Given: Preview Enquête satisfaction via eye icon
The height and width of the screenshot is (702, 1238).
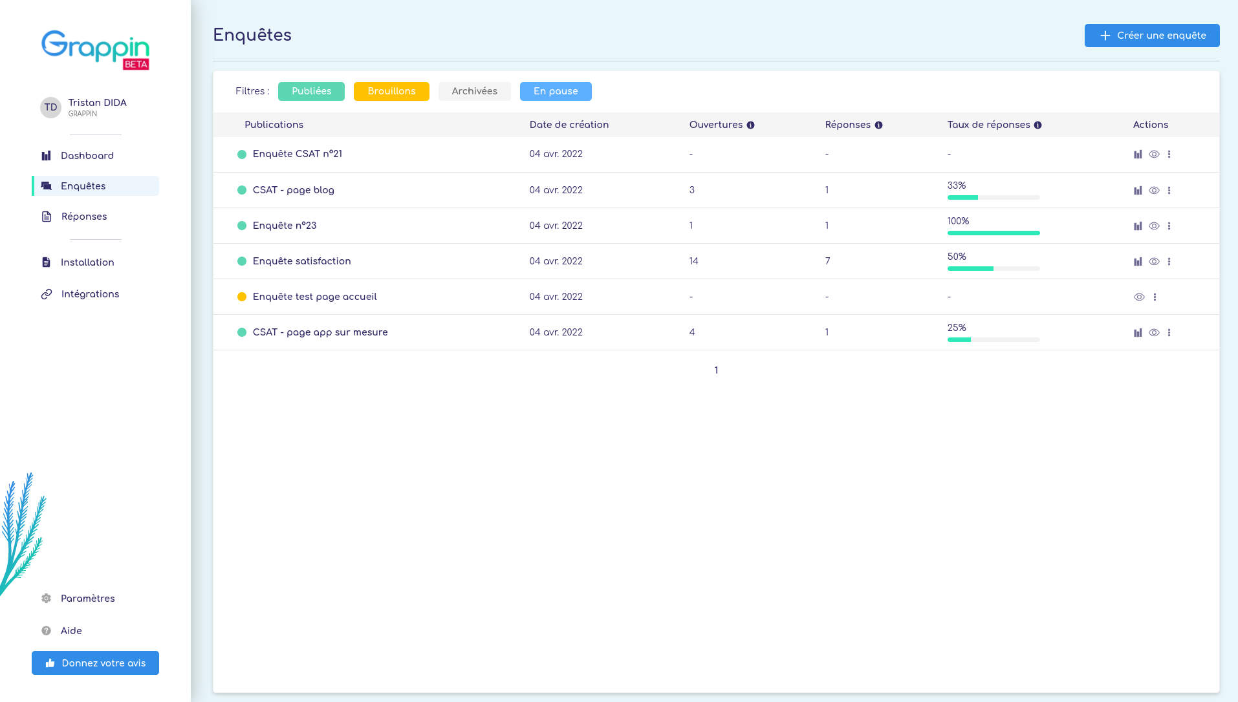Looking at the screenshot, I should coord(1154,262).
